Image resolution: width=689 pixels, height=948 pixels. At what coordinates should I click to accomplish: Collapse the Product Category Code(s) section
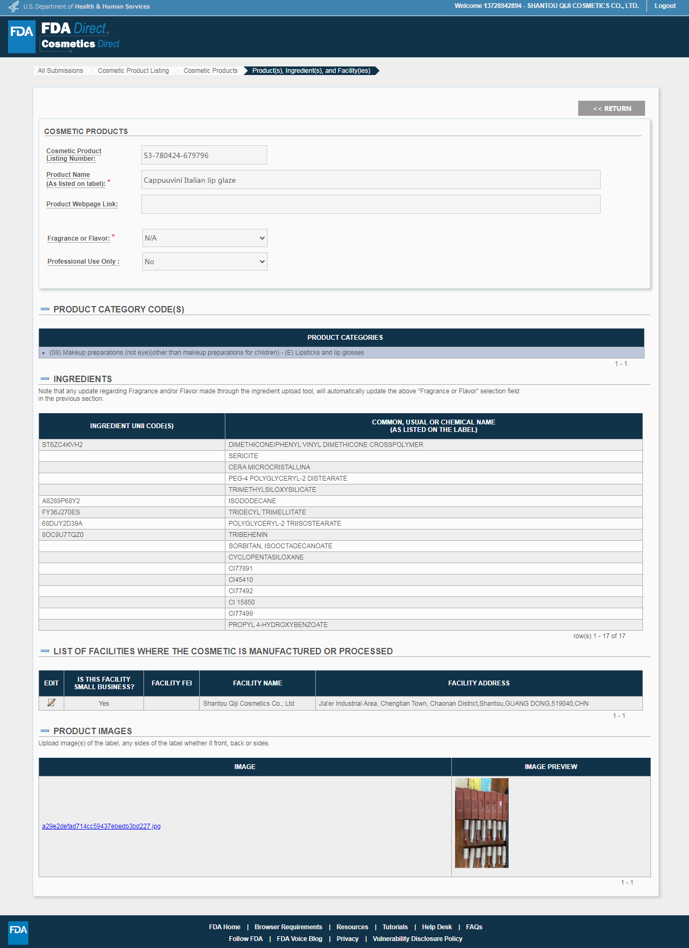tap(45, 309)
